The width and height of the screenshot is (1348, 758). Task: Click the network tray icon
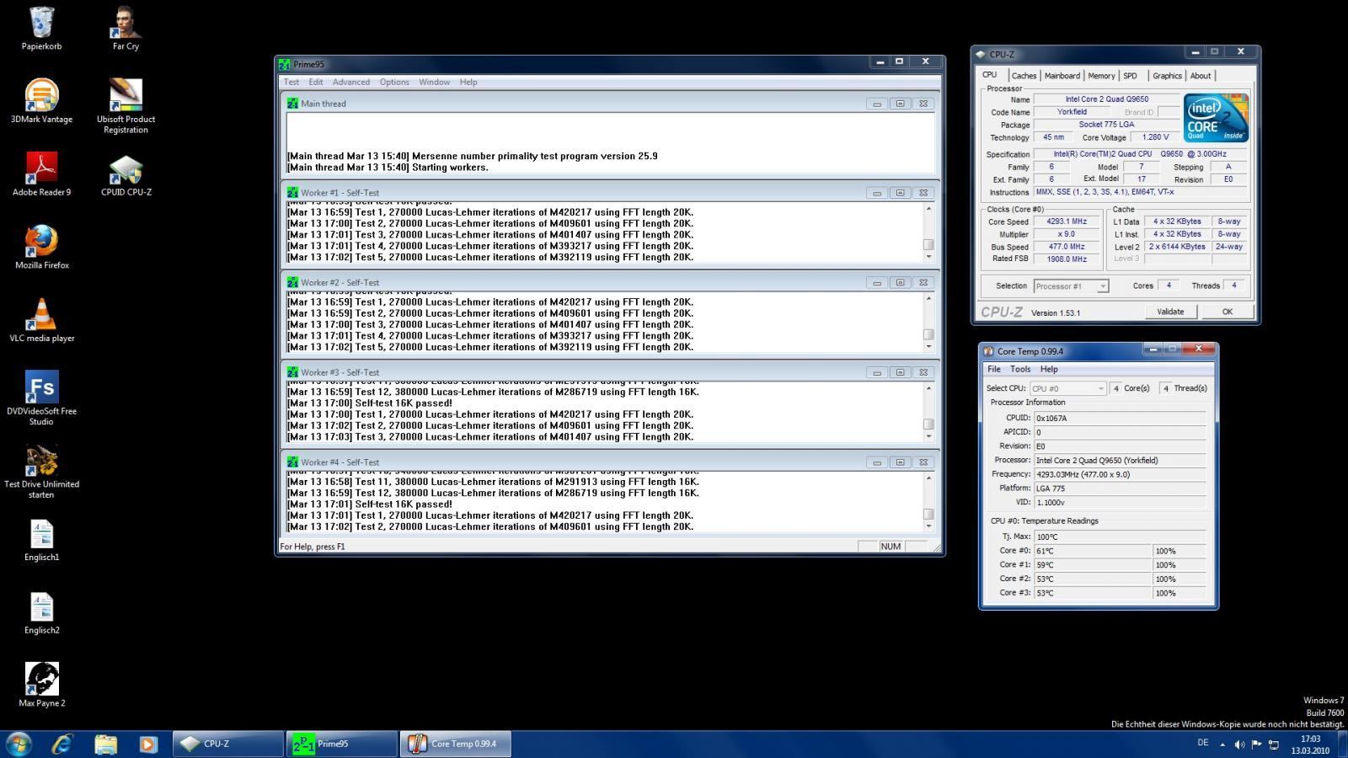coord(1274,744)
